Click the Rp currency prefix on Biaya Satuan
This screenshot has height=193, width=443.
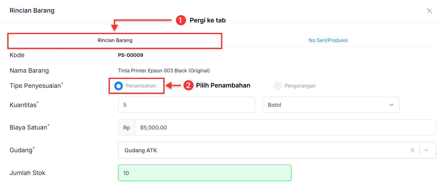pos(126,127)
